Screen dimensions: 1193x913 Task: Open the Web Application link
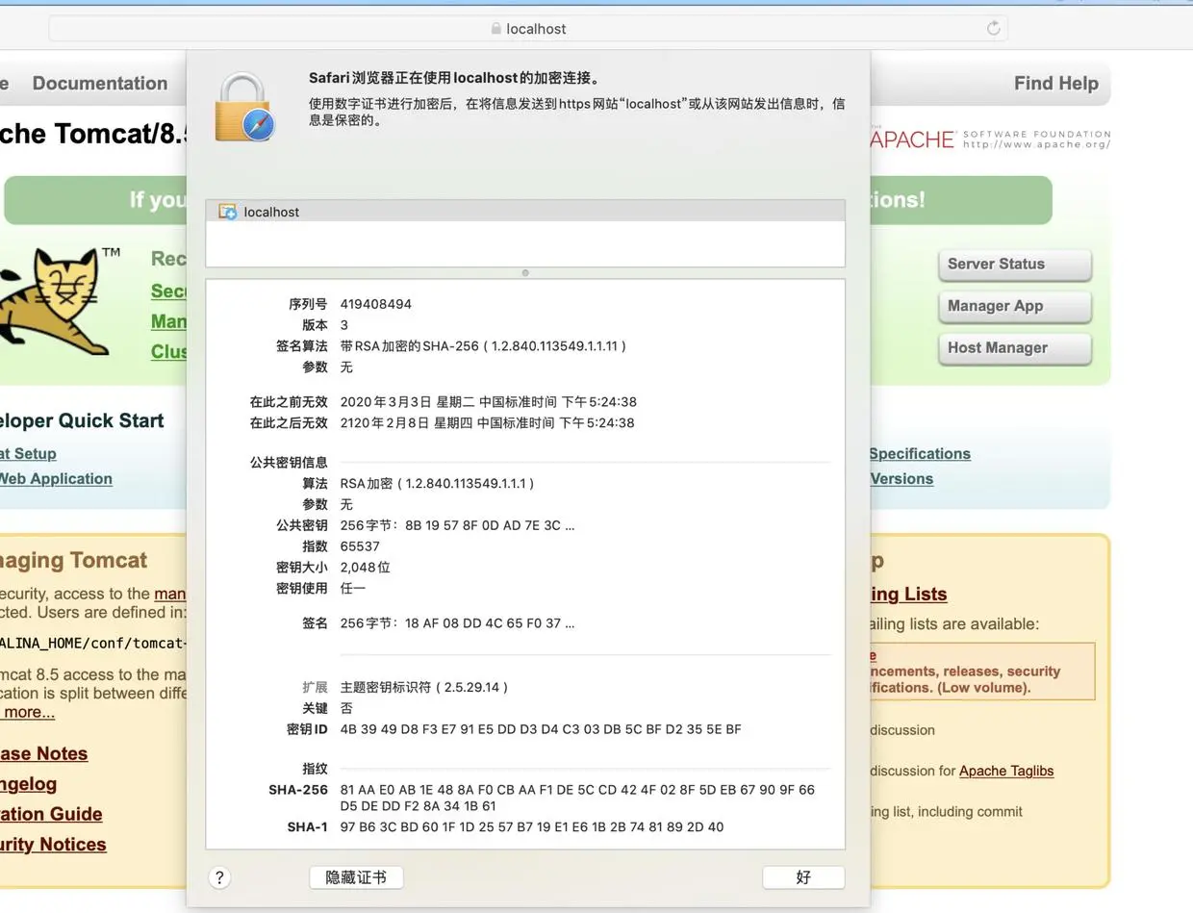pyautogui.click(x=56, y=479)
